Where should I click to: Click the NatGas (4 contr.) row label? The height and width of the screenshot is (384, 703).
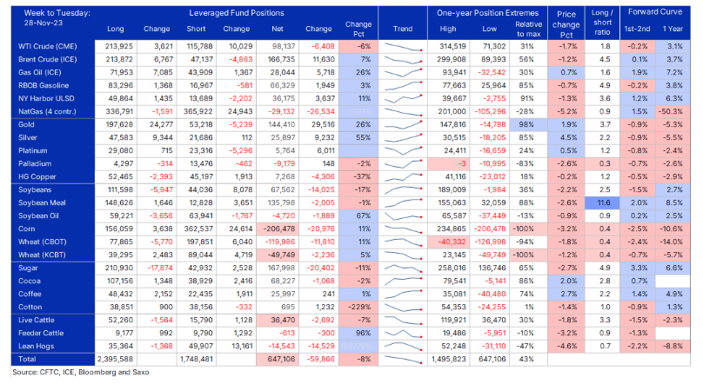pyautogui.click(x=47, y=111)
